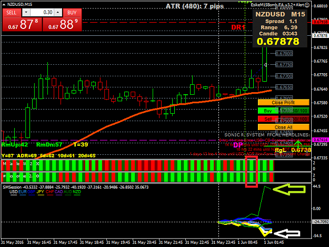Toggle one-click trading panel arrow beside NZDUSD,M15
This screenshot has width=329, height=247.
point(4,4)
